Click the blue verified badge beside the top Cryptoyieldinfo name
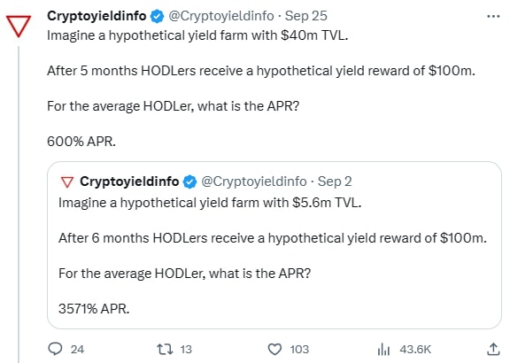Viewport: 510px width, 363px height. tap(157, 16)
